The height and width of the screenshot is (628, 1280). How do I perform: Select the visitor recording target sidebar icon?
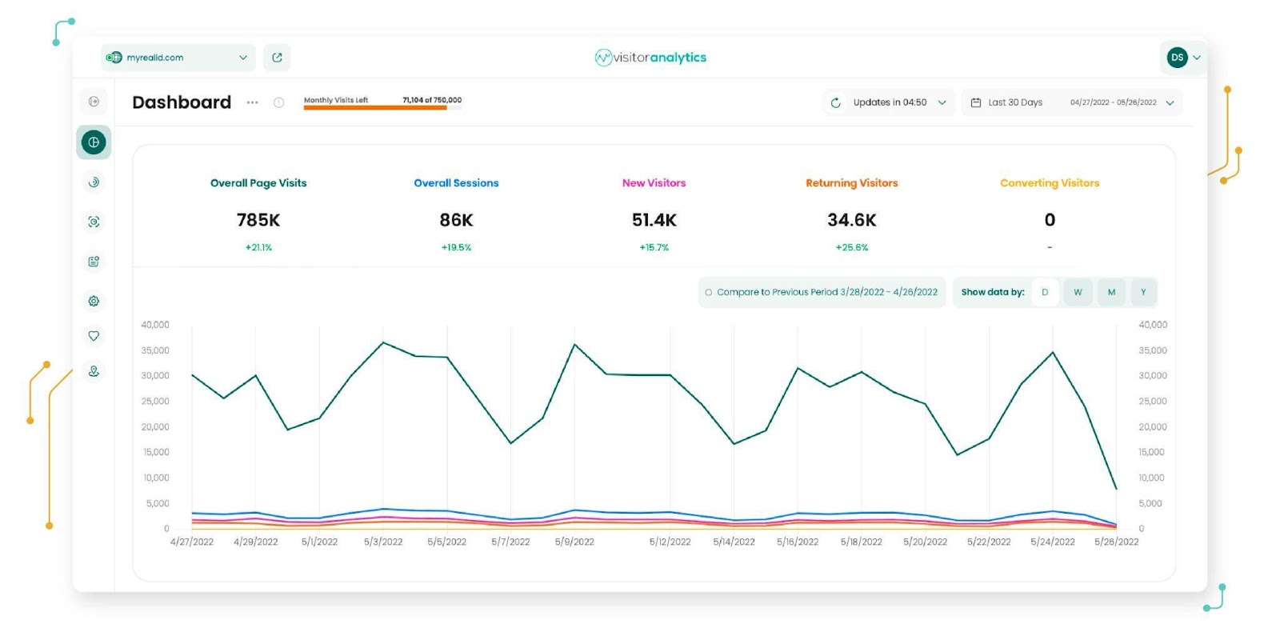(94, 222)
